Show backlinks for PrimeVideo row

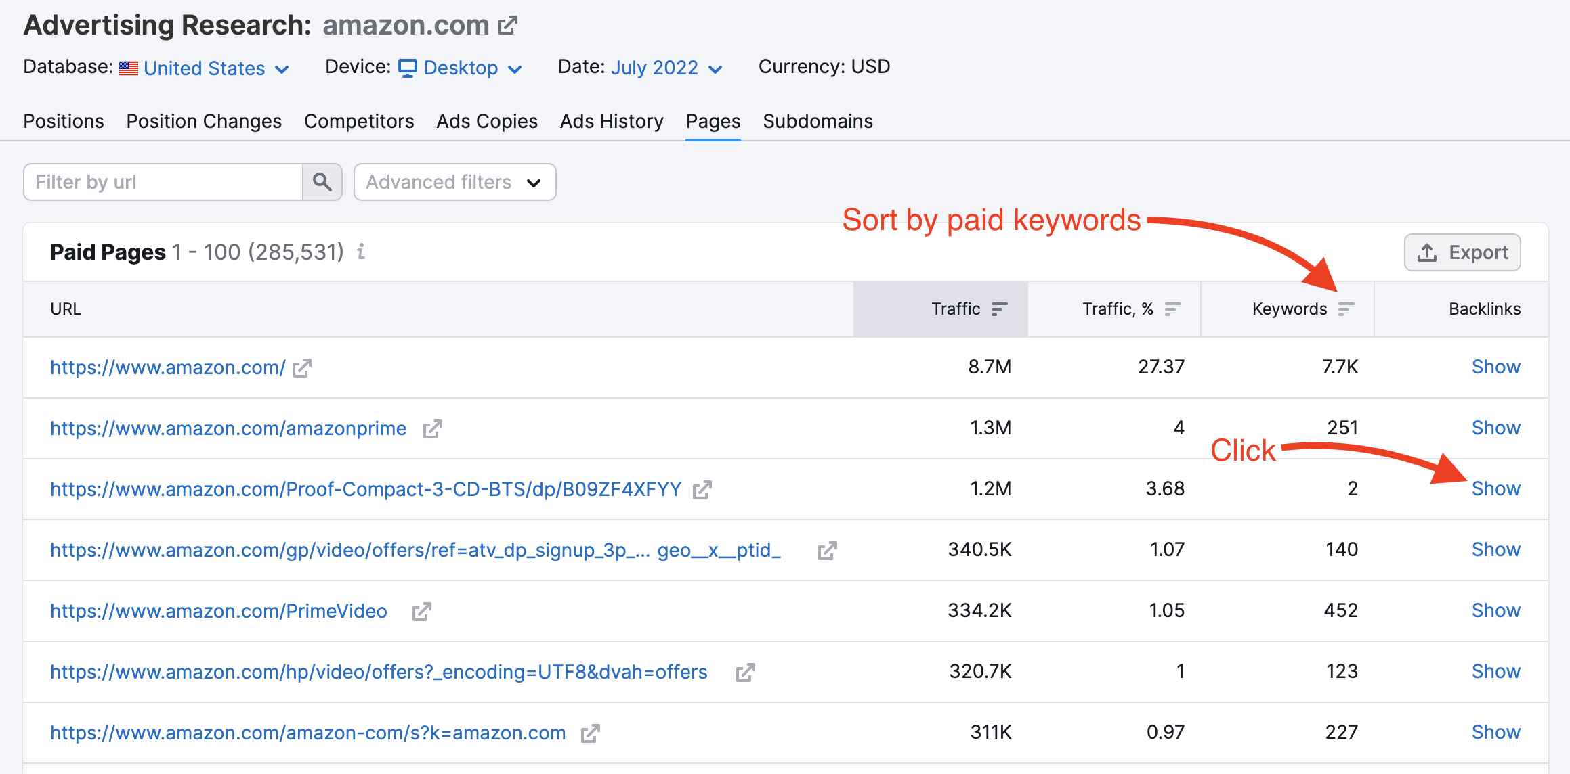click(1495, 610)
